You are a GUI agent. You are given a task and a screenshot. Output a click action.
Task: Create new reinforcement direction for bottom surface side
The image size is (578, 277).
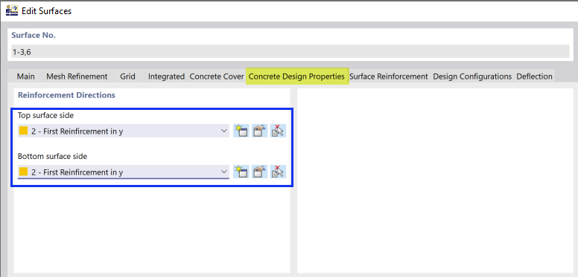pyautogui.click(x=241, y=172)
